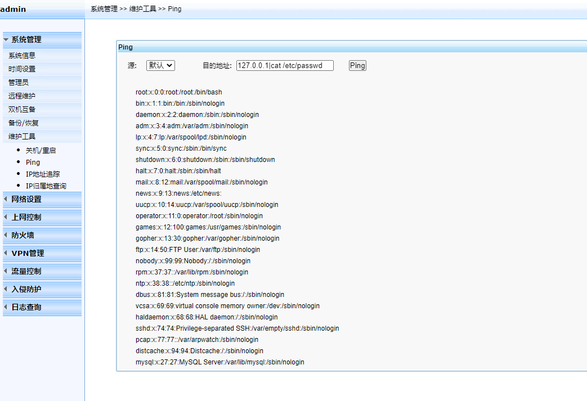Click the ntp:x:38:38 output line
Screen dimensions: 587x401
tap(185, 283)
